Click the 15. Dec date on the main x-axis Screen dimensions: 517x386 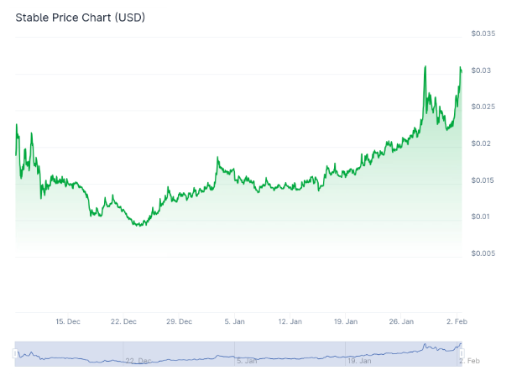tap(68, 321)
